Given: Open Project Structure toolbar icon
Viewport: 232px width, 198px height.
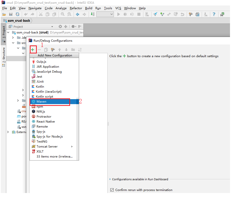Looking at the screenshot, I should click(x=197, y=14).
